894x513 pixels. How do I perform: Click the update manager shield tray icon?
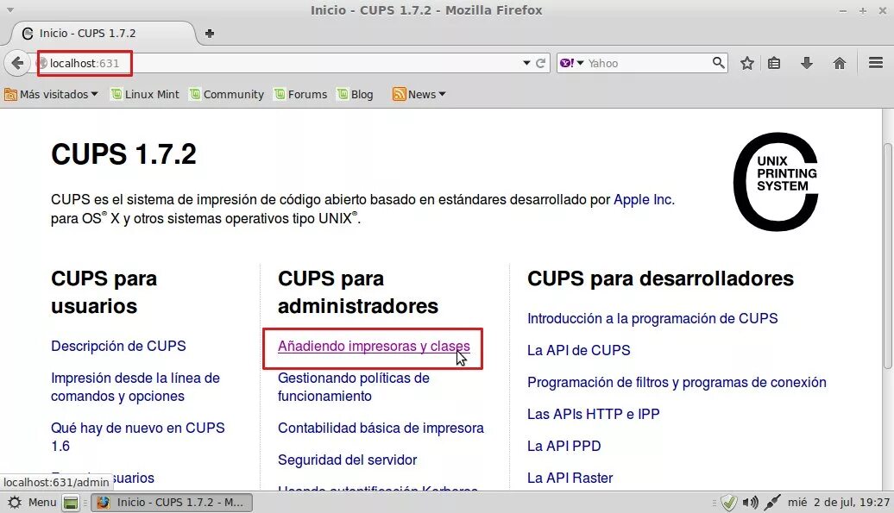pos(728,502)
